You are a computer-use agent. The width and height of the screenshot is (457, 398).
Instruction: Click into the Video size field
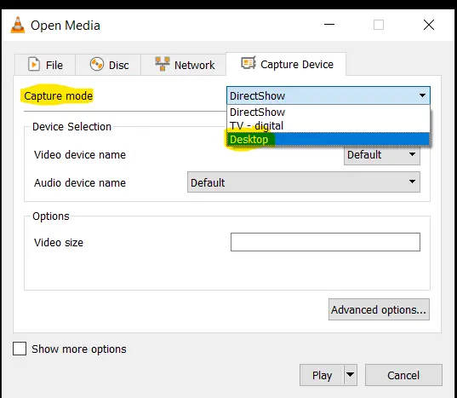(x=325, y=242)
